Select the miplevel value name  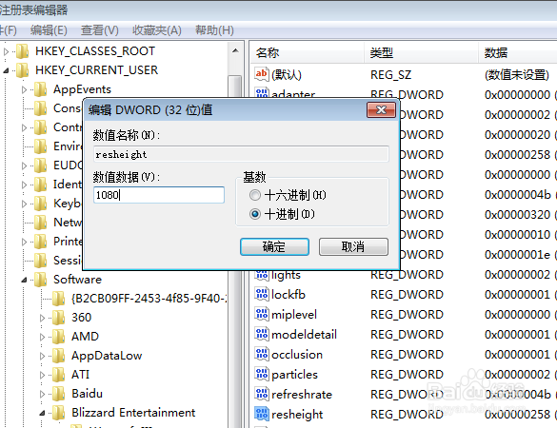click(x=294, y=315)
